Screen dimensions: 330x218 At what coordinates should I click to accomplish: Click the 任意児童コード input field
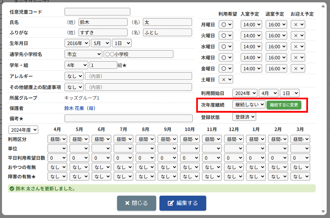pos(97,12)
